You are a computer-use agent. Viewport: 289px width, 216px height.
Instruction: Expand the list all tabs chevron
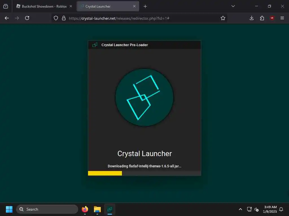(233, 6)
